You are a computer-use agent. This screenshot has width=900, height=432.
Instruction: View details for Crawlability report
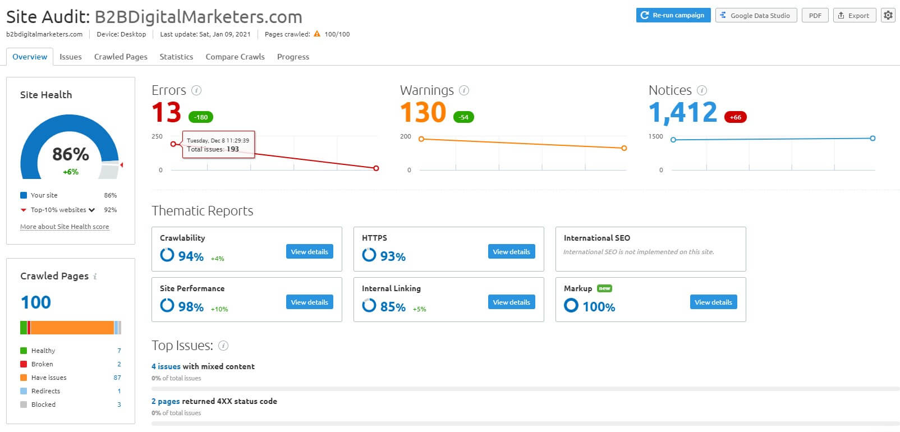coord(309,251)
